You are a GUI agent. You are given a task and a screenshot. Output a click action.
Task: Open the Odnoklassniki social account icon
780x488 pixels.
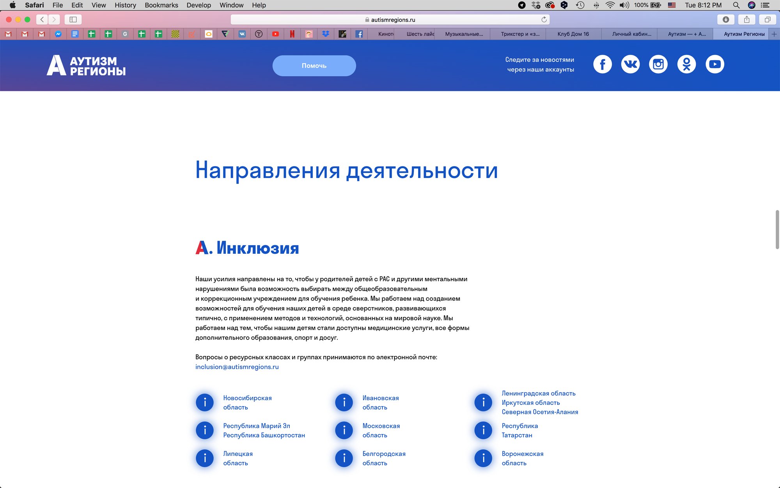pos(686,64)
